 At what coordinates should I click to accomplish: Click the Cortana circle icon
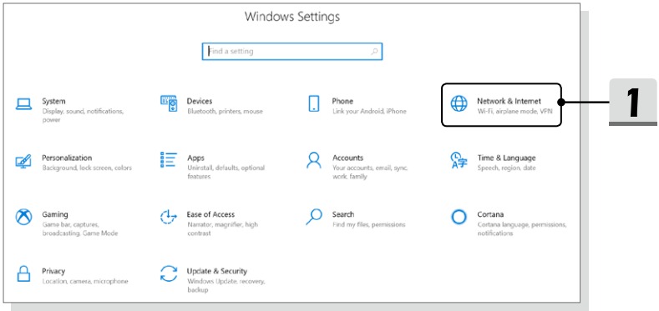tap(459, 217)
